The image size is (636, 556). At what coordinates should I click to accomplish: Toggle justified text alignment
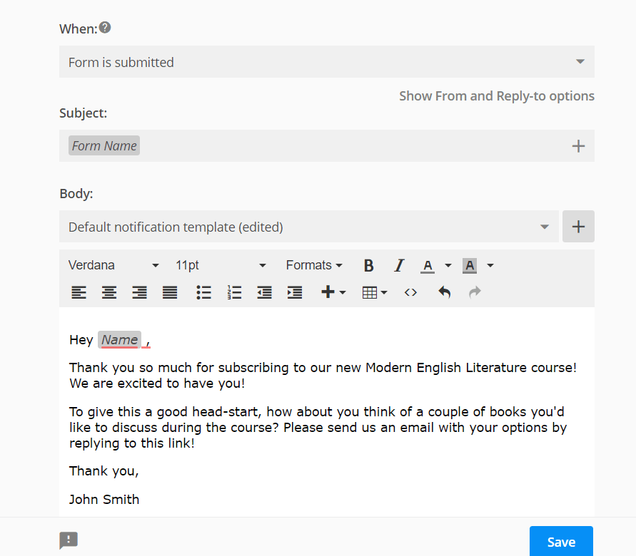point(169,292)
